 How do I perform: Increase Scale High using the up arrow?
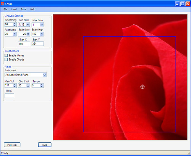coord(42,33)
